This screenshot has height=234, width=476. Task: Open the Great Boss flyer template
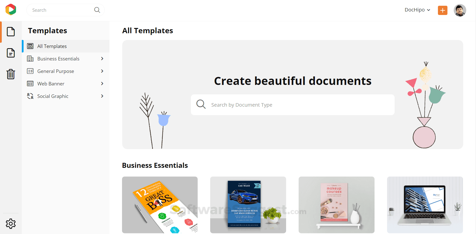pyautogui.click(x=160, y=205)
